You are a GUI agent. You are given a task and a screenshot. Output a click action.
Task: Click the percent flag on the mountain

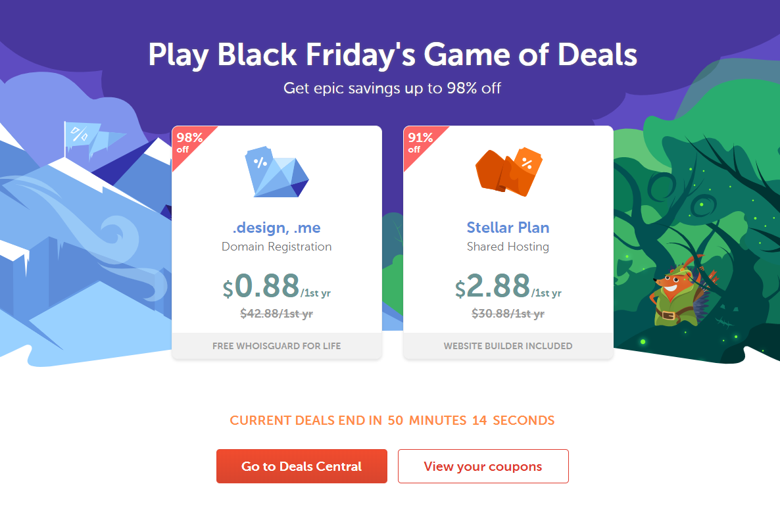(78, 135)
